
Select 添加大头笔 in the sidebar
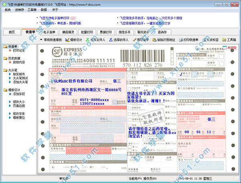tap(20, 82)
